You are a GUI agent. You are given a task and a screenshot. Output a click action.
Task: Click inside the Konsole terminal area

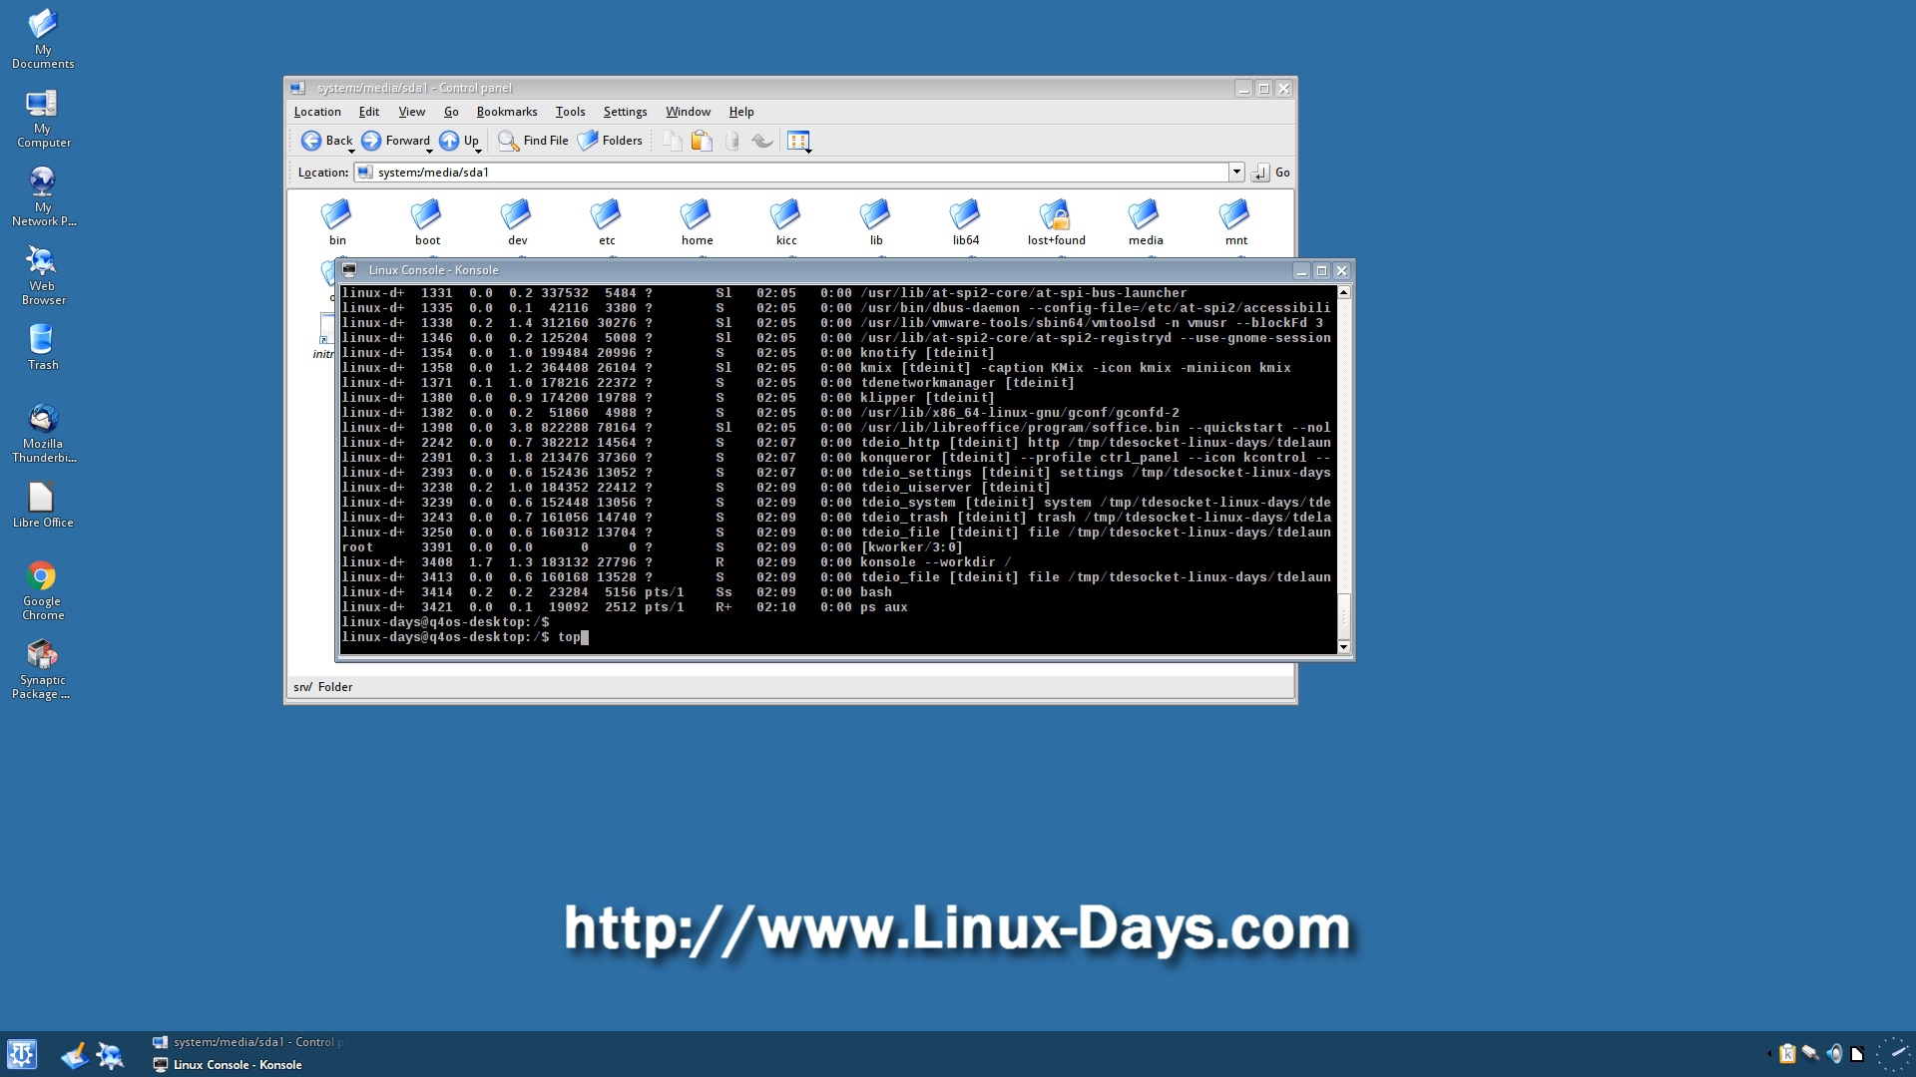[837, 470]
